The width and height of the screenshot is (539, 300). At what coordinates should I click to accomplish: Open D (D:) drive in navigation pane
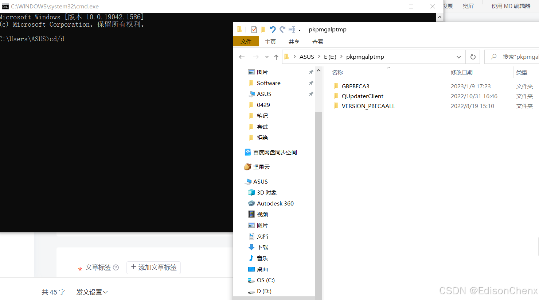click(264, 291)
